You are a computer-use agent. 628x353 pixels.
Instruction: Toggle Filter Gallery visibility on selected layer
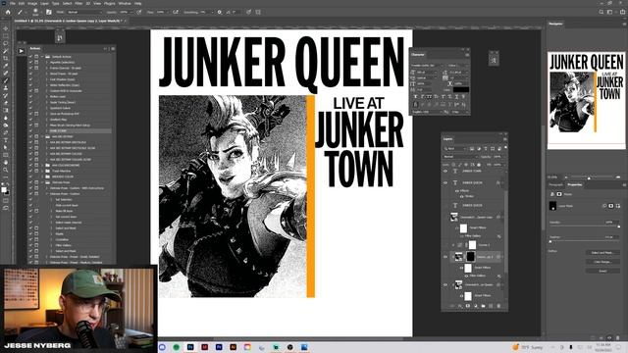(466, 276)
